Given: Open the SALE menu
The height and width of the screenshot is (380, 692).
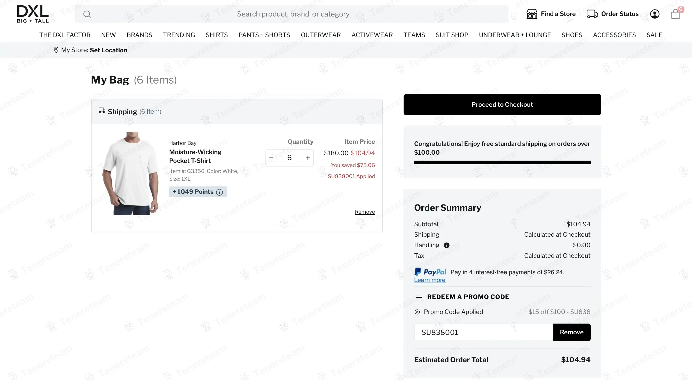Looking at the screenshot, I should click(x=654, y=35).
